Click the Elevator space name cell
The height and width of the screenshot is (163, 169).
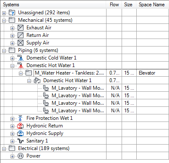153,73
